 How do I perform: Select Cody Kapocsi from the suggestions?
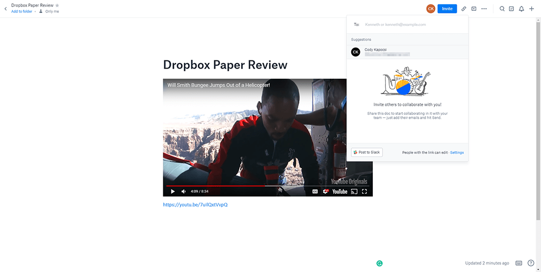[x=408, y=52]
